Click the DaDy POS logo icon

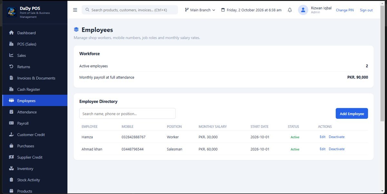(x=12, y=12)
